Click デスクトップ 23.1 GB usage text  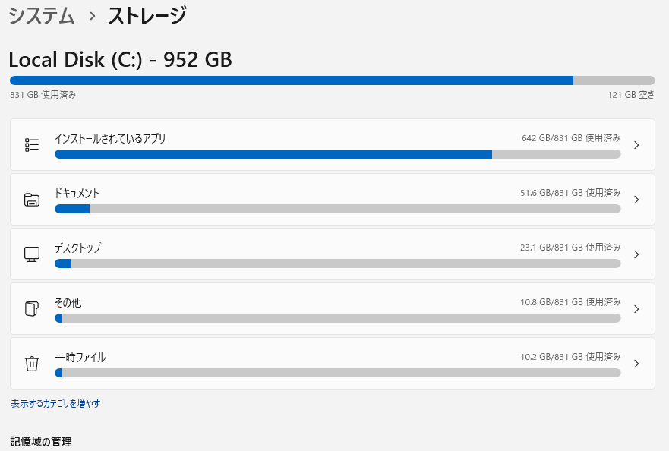point(570,248)
